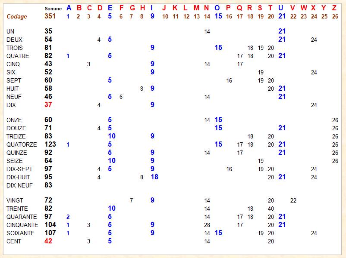Screen dimensions: 346x258
Task: Click the SOIXANTE row label
Action: click(x=20, y=233)
